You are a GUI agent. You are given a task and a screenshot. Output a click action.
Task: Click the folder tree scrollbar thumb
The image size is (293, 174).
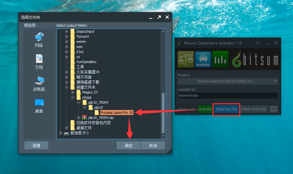tap(163, 113)
